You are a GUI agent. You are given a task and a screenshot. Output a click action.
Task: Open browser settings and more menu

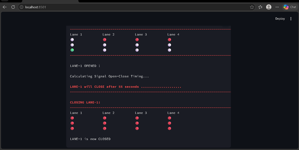[277, 7]
